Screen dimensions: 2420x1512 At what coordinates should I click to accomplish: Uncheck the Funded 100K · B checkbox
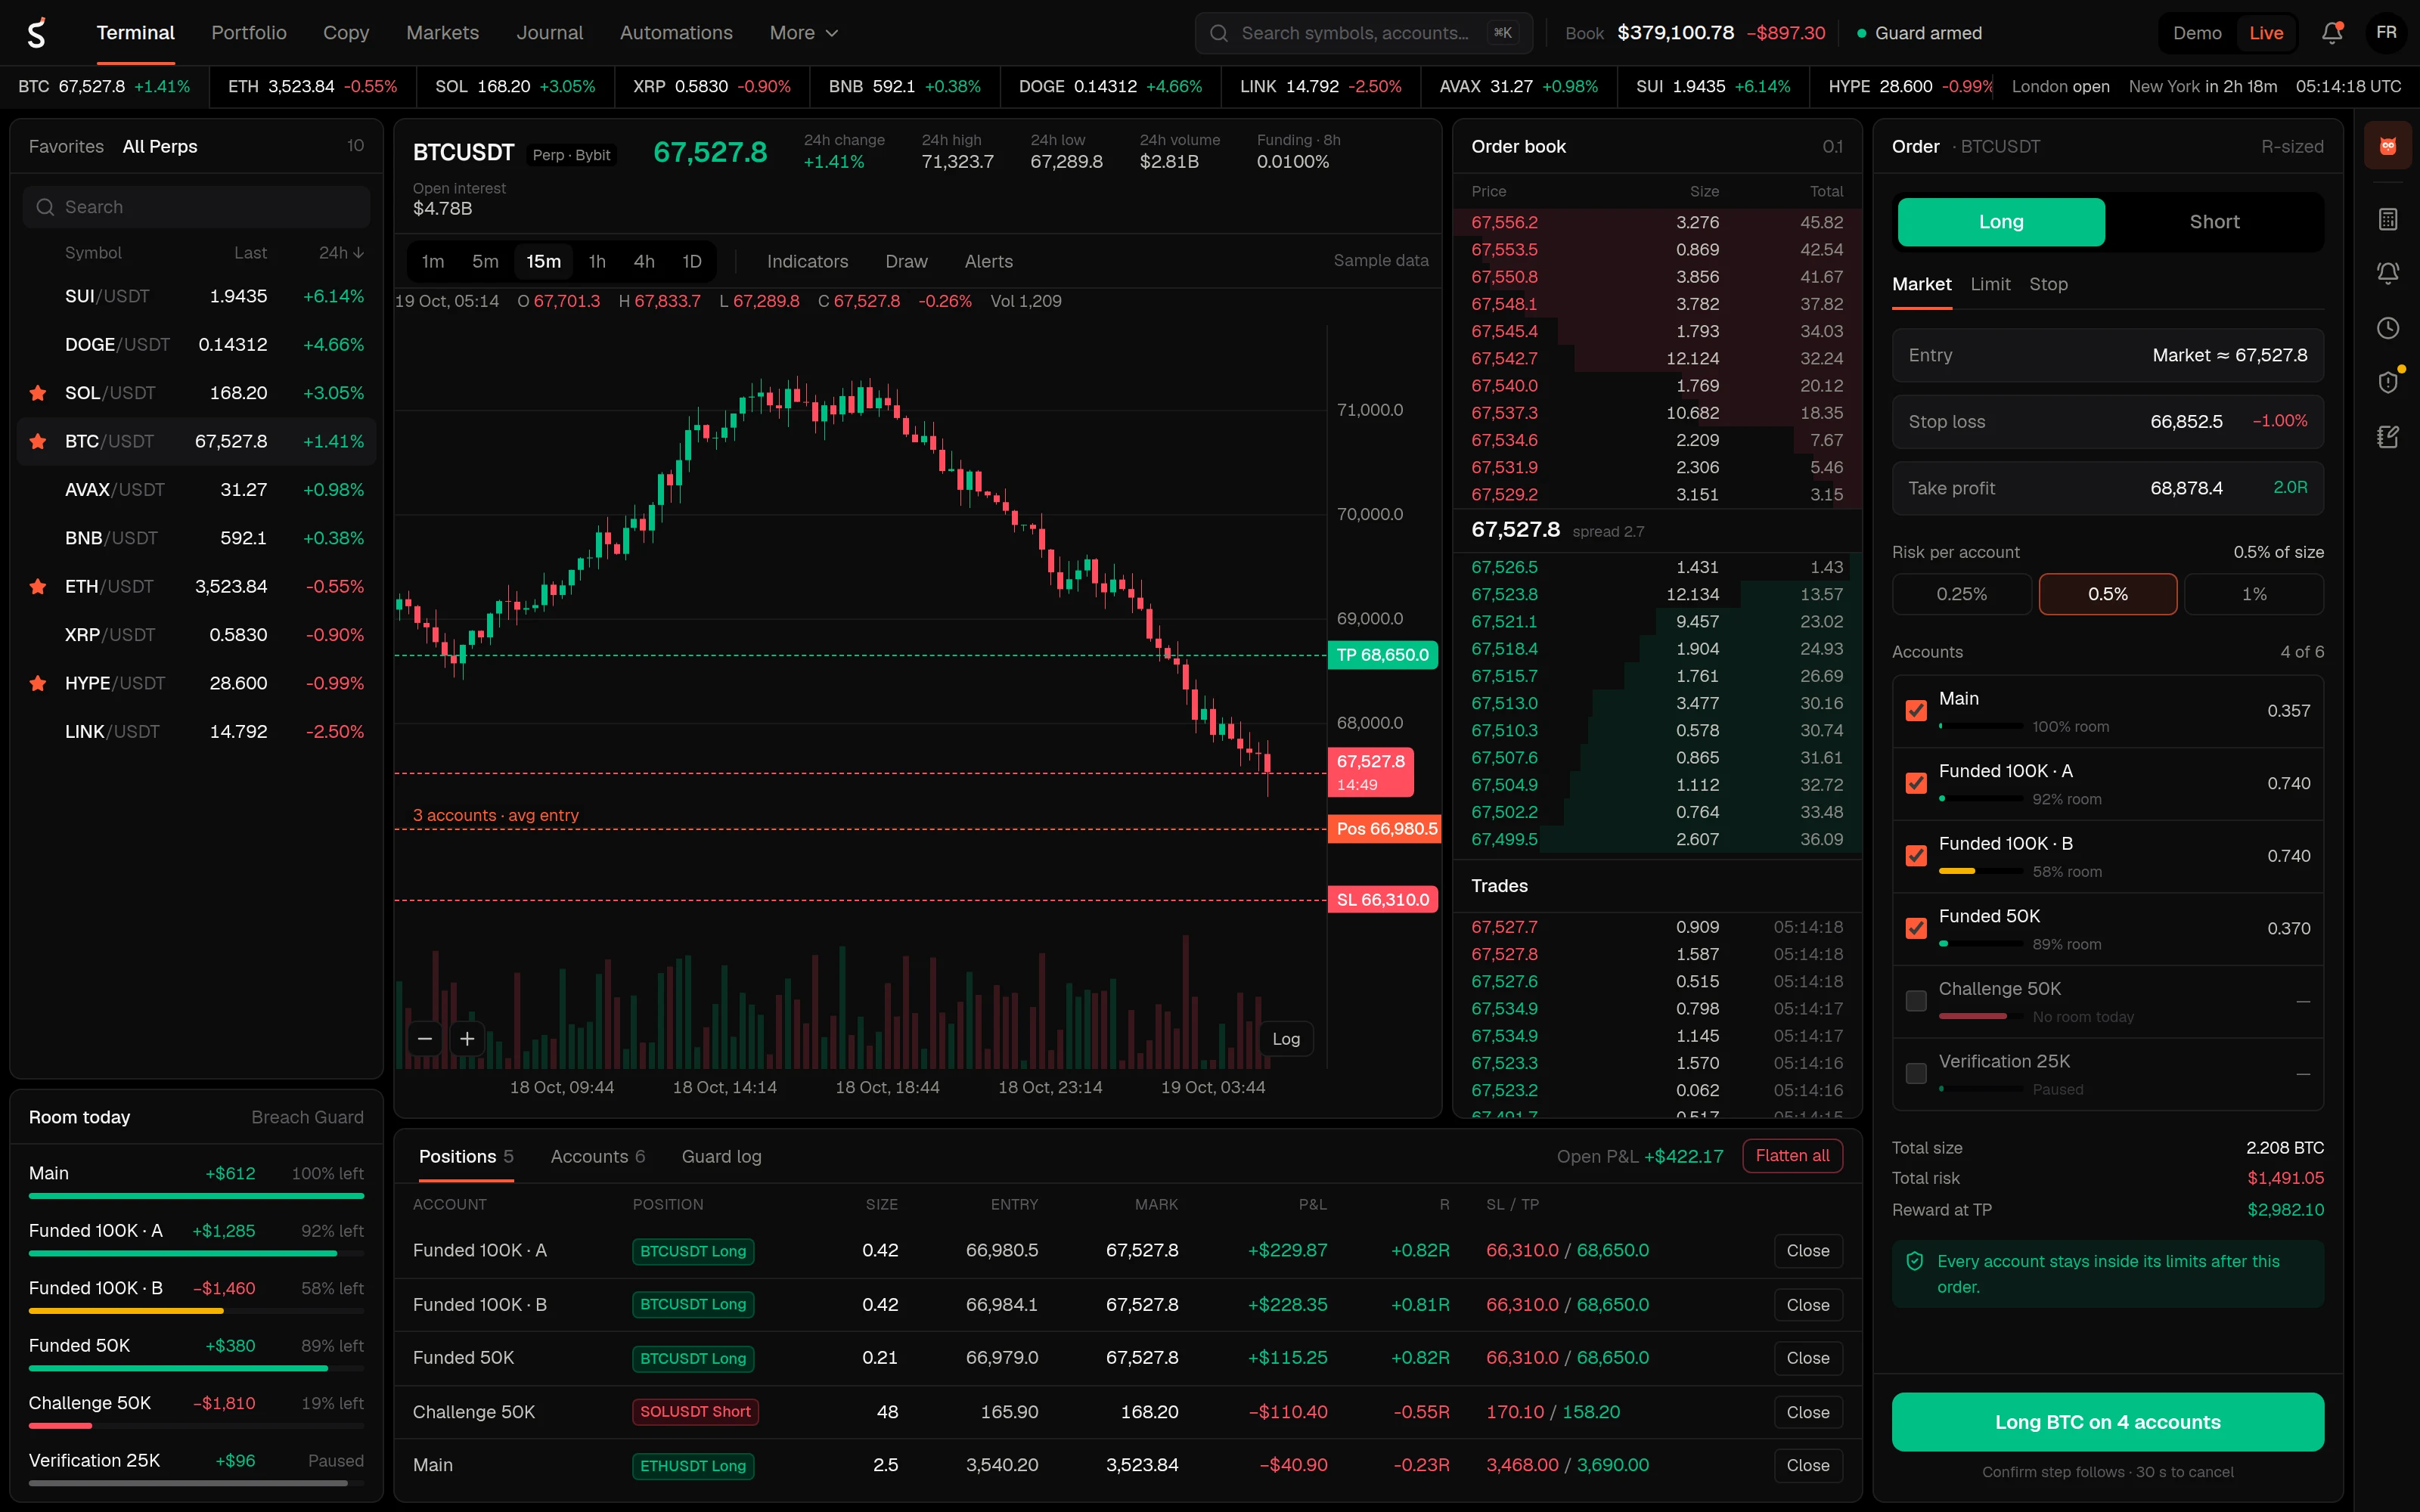point(1916,856)
